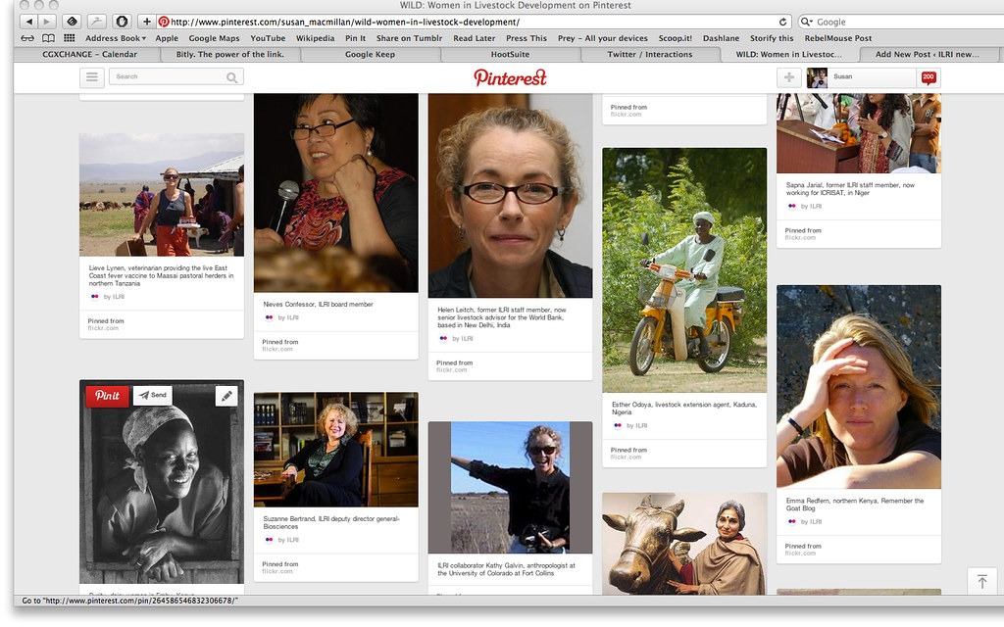The width and height of the screenshot is (1004, 627).
Task: Open the Emma Redfern pin photo
Action: tap(858, 386)
